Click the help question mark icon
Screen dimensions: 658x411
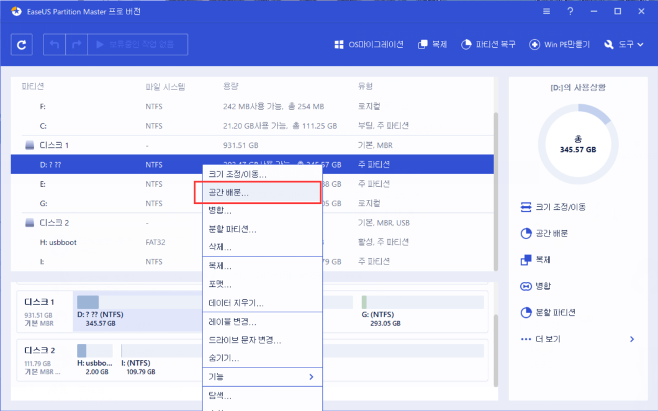[x=570, y=11]
